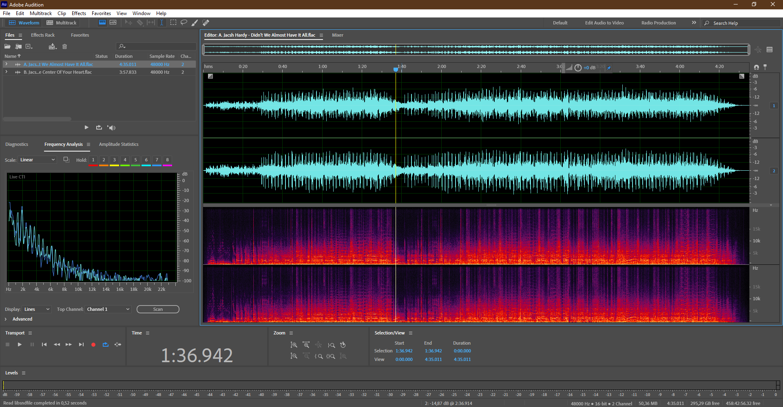
Task: Open the Display dropdown set to Lines
Action: pyautogui.click(x=37, y=309)
